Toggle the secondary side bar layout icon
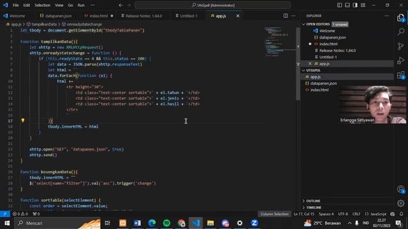 click(355, 5)
